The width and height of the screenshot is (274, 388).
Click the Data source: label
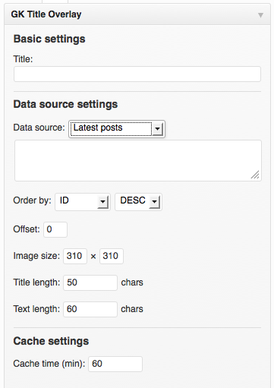point(39,128)
